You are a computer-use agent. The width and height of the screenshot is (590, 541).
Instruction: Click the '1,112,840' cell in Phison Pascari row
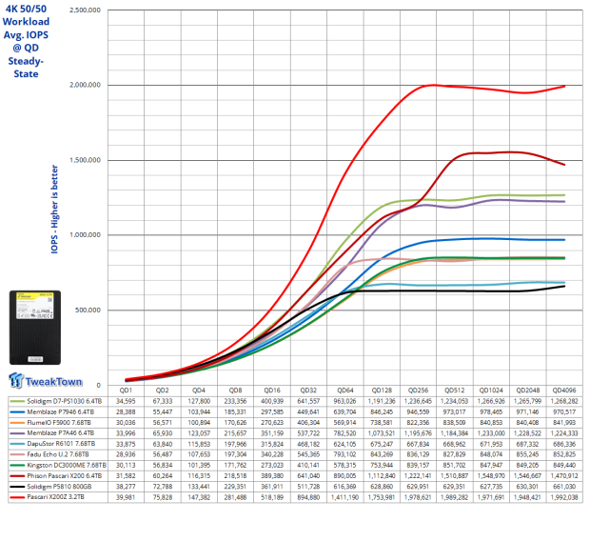pos(382,476)
